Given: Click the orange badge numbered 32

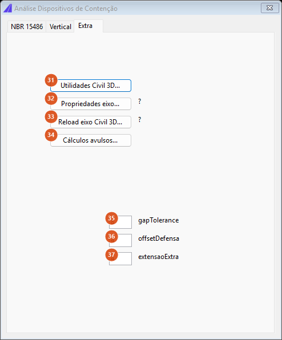Looking at the screenshot, I should [51, 99].
